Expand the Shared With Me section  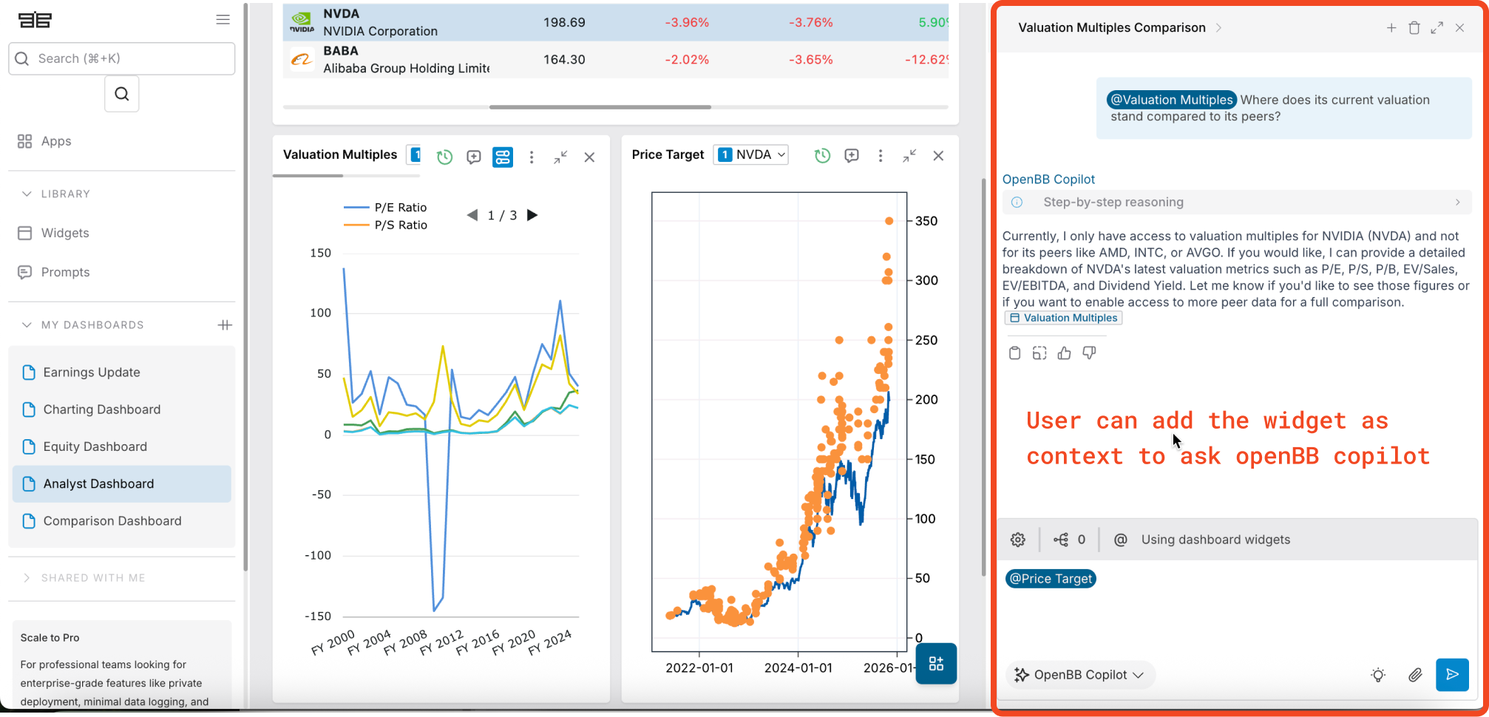tap(94, 577)
